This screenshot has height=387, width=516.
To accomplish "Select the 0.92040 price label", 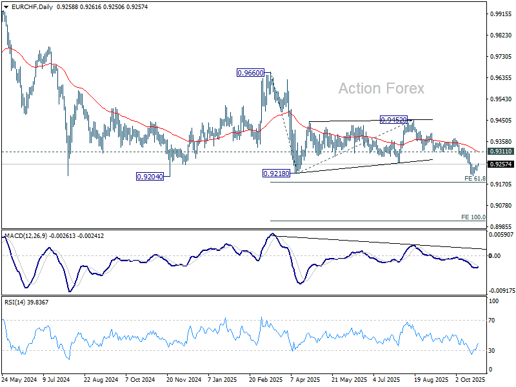I will click(150, 177).
